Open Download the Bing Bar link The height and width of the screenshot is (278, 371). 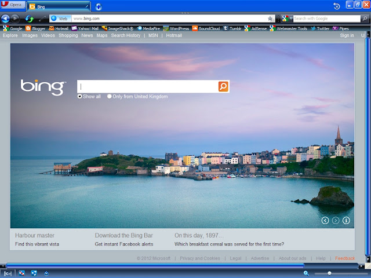pos(123,236)
